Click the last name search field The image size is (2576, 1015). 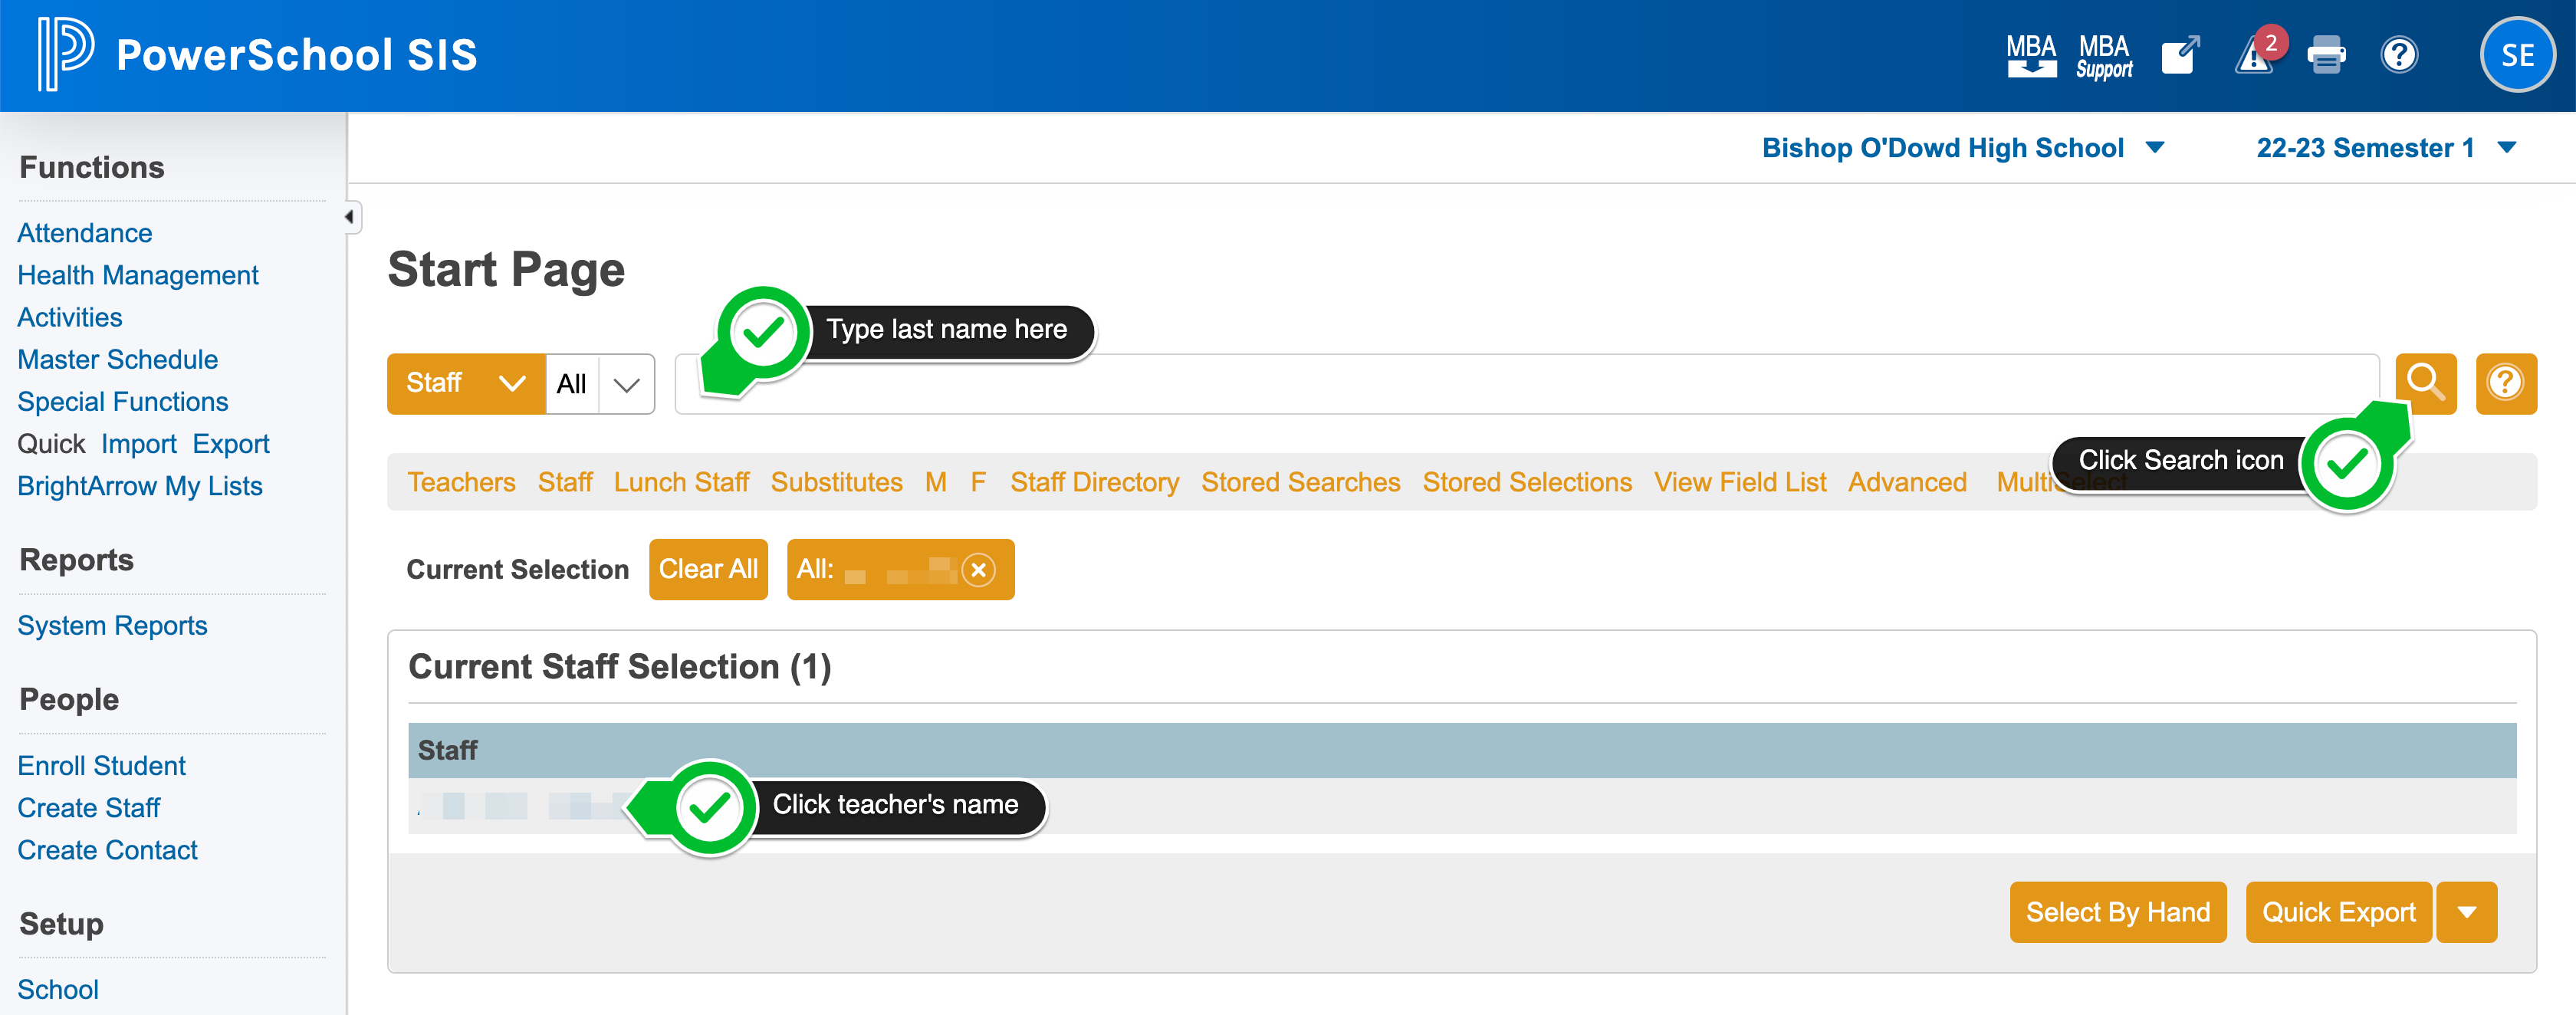click(1526, 383)
